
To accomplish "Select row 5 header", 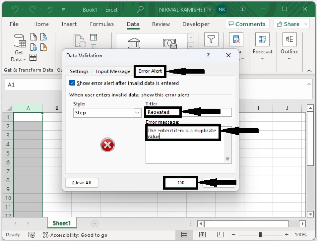I will point(8,153).
